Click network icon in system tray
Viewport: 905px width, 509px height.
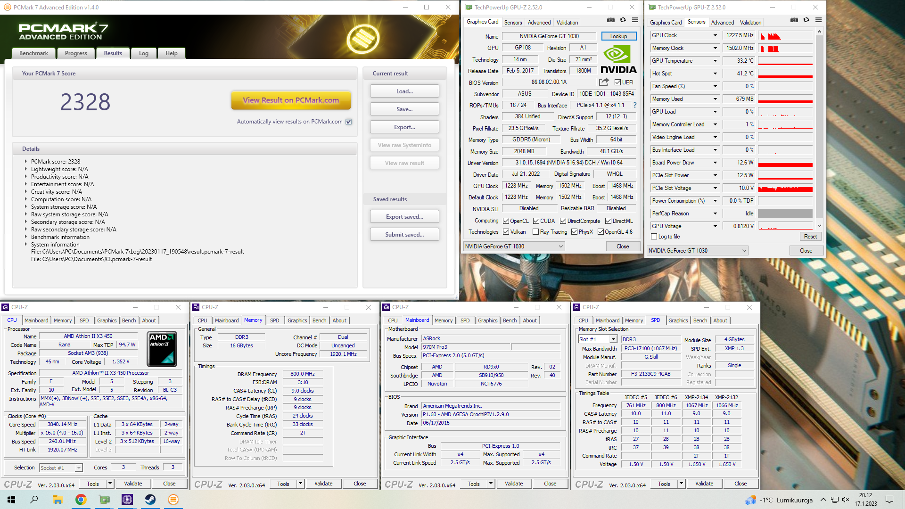click(x=834, y=500)
